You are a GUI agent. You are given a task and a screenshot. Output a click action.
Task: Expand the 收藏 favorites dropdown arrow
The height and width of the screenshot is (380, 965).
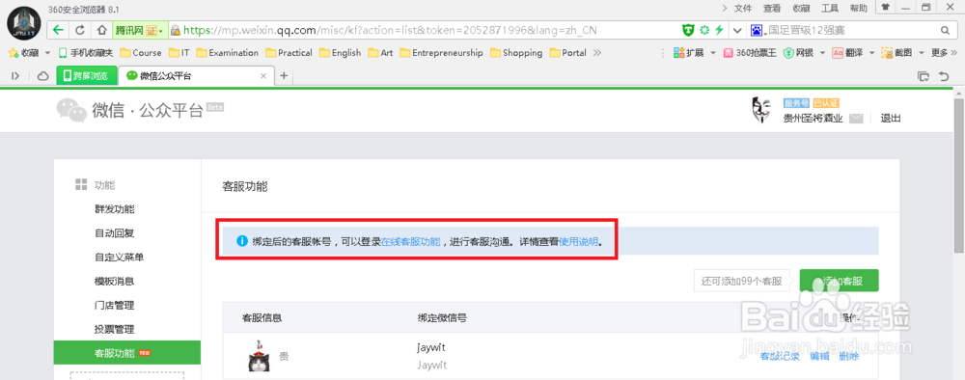pos(47,53)
